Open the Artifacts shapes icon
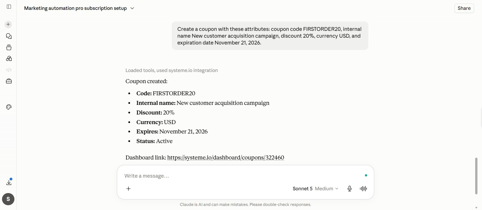 pyautogui.click(x=9, y=59)
